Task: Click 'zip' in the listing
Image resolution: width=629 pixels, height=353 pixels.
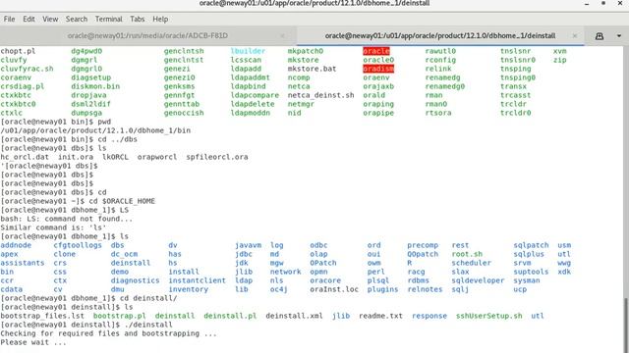Action: (x=559, y=60)
